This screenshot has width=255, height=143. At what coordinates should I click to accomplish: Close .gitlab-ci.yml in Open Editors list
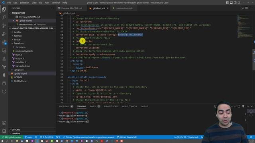tap(14, 21)
